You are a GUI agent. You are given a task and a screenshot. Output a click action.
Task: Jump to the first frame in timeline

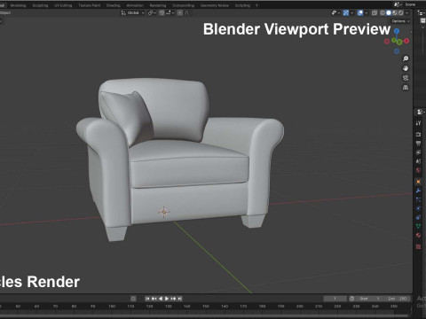tap(147, 299)
